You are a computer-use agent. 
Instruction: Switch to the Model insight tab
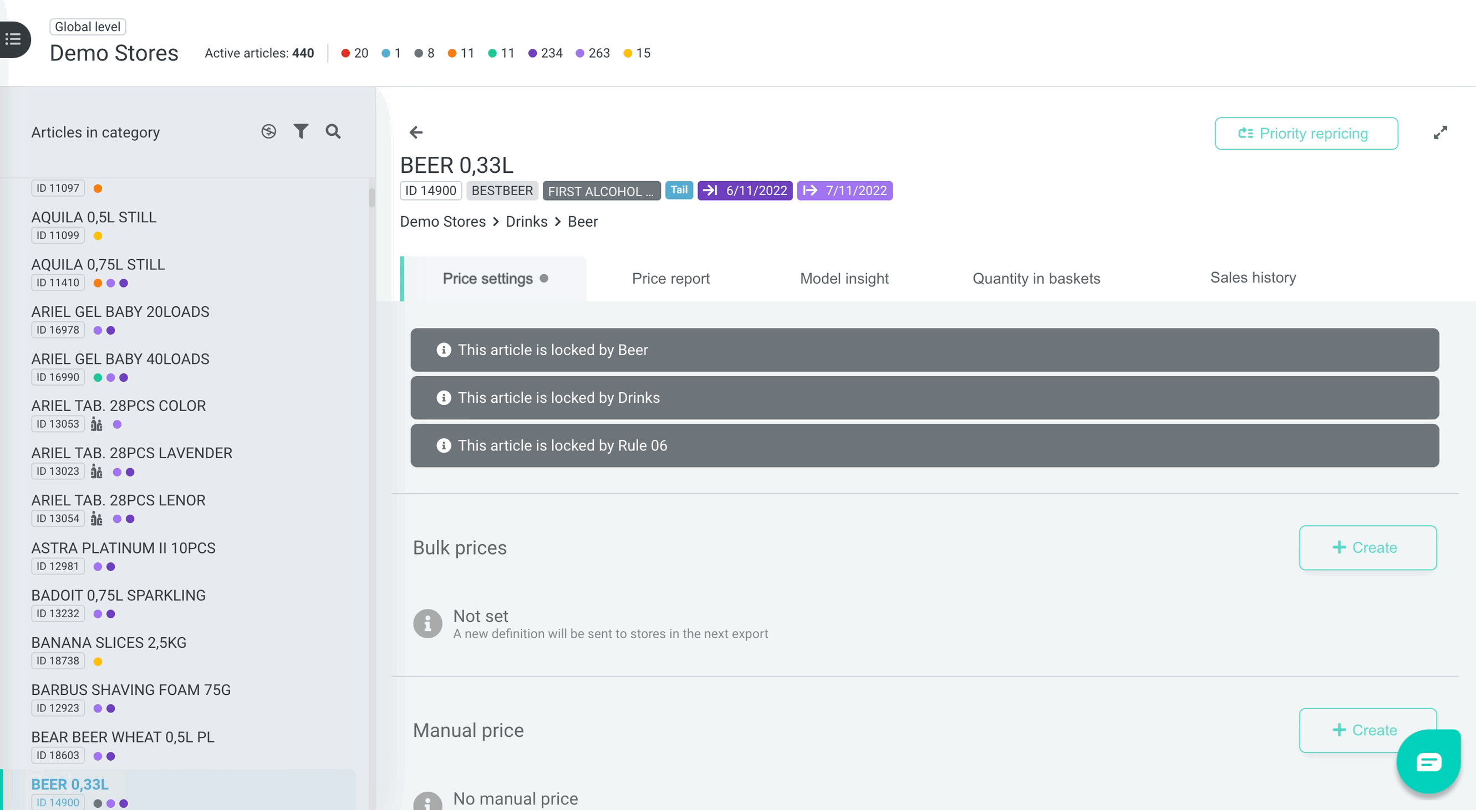tap(844, 279)
